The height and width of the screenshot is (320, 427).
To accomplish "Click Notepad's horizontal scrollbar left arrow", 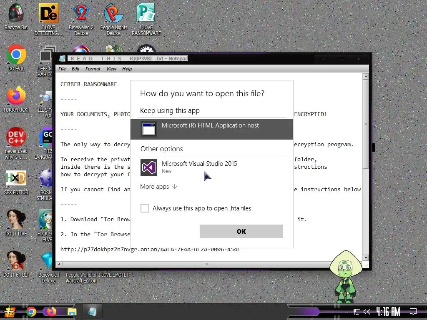I will pyautogui.click(x=59, y=264).
